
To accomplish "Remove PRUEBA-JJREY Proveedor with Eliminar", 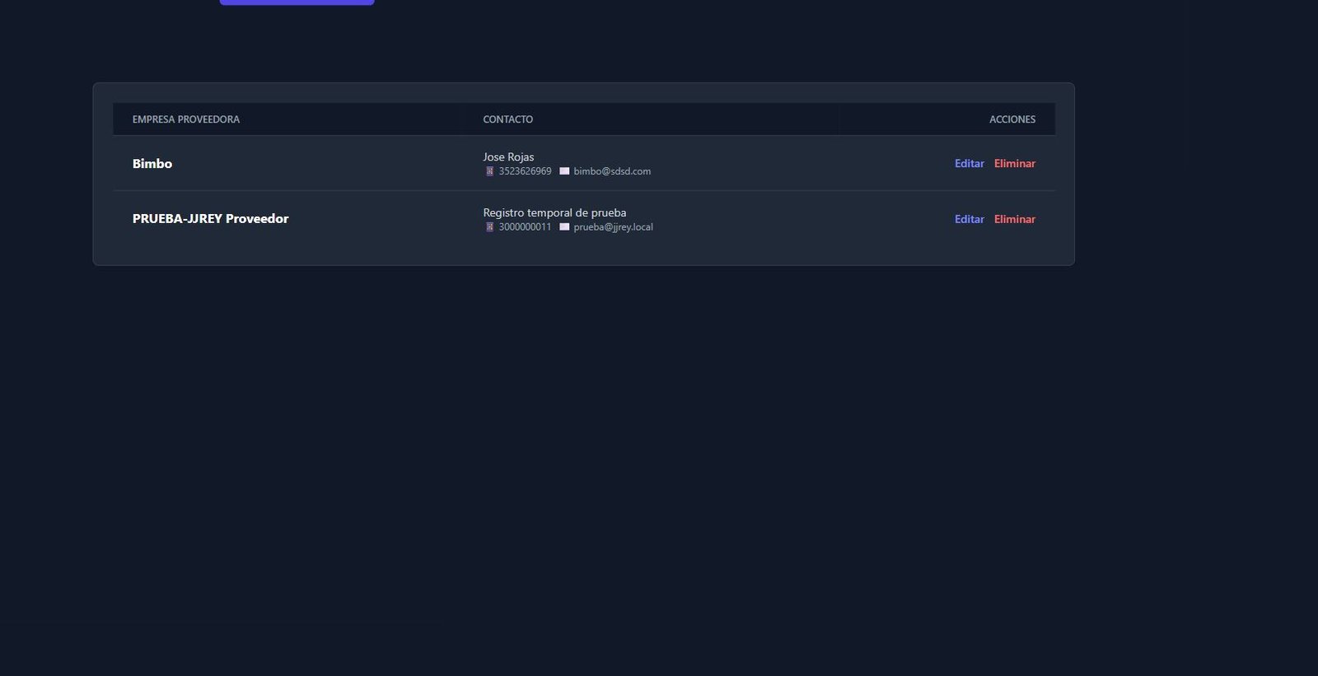I will [1014, 219].
